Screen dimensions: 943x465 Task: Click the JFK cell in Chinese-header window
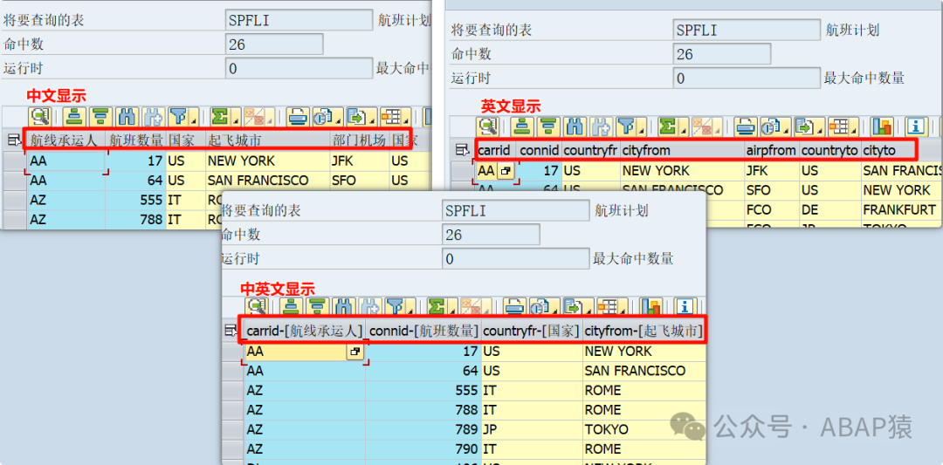[360, 161]
